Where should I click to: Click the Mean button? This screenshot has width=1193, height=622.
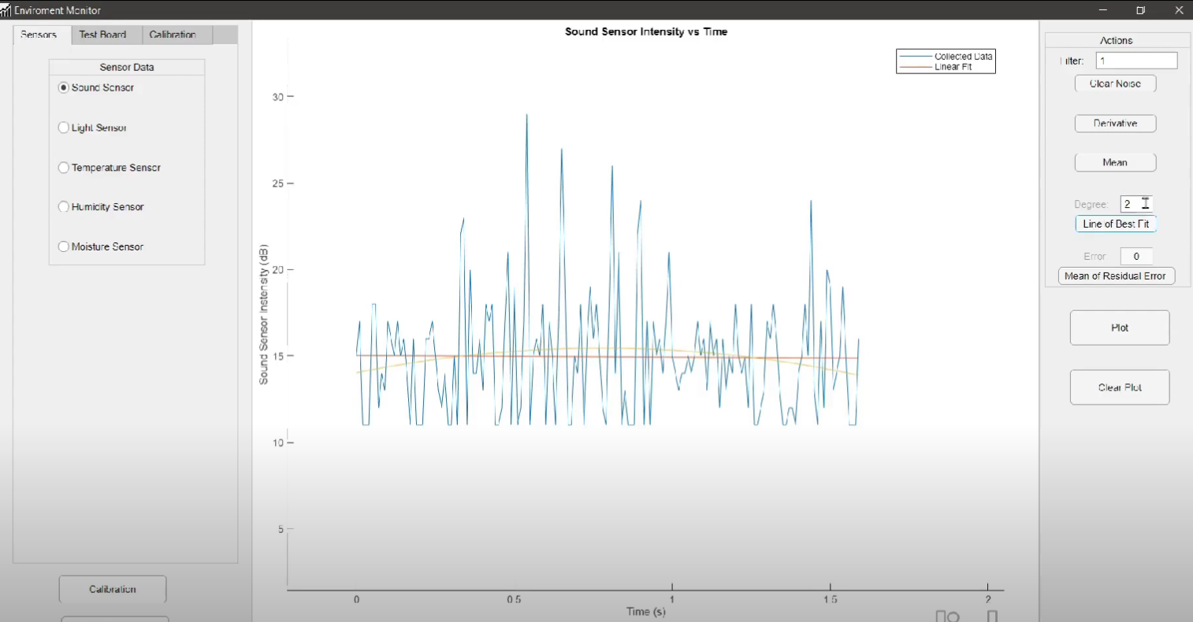1115,162
